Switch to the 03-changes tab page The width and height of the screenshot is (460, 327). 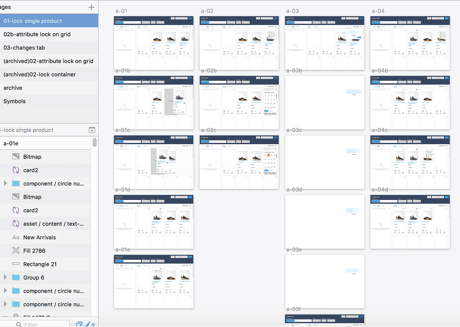tap(49, 47)
